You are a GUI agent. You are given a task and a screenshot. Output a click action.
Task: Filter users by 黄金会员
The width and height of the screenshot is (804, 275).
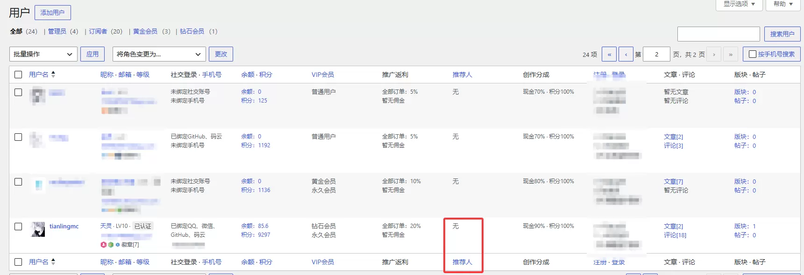(145, 31)
